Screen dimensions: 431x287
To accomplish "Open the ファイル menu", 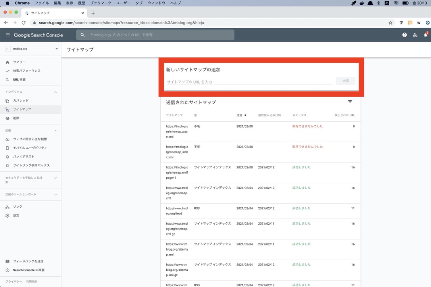I will (42, 3).
